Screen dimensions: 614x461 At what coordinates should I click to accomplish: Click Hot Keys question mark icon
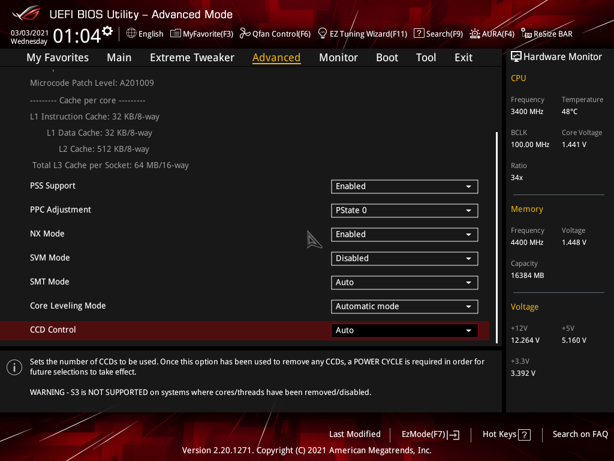[524, 435]
